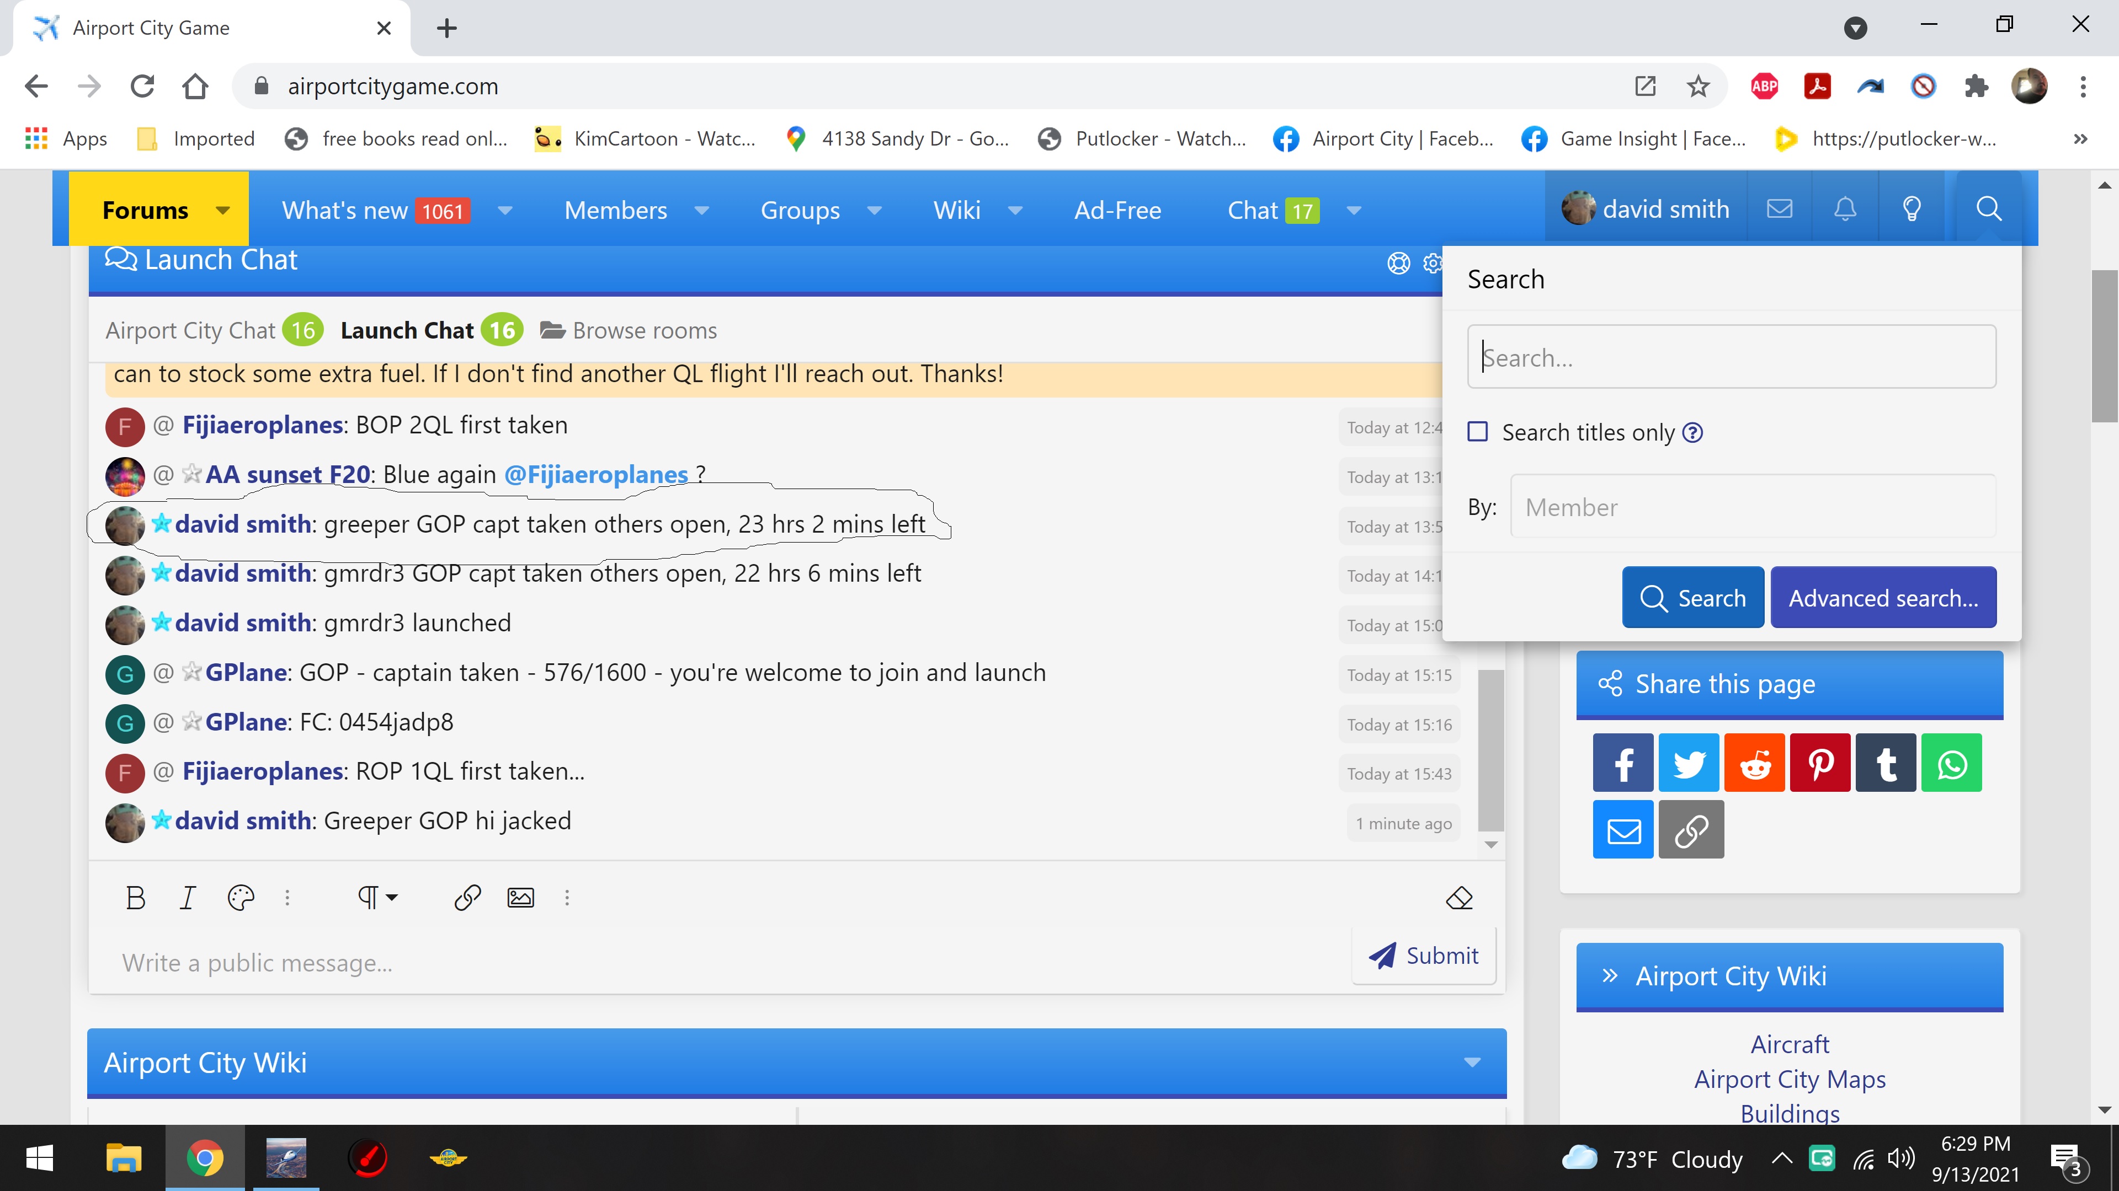The width and height of the screenshot is (2119, 1191).
Task: Click the eraser remove formatting icon
Action: (x=1459, y=898)
